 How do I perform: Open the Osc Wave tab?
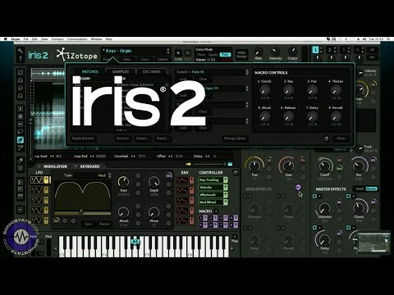tap(151, 71)
